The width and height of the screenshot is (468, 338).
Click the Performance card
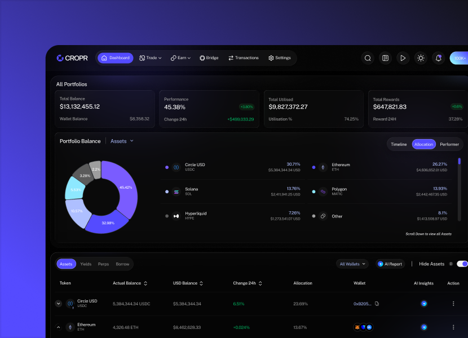(x=209, y=109)
